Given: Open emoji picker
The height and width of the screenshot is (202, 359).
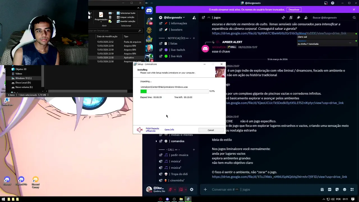Looking at the screenshot, I should pyautogui.click(x=344, y=190).
